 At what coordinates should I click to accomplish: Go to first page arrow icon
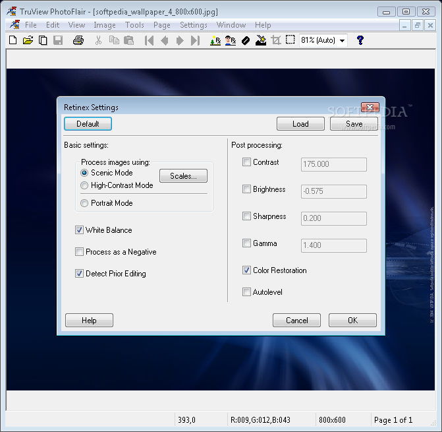click(x=149, y=40)
